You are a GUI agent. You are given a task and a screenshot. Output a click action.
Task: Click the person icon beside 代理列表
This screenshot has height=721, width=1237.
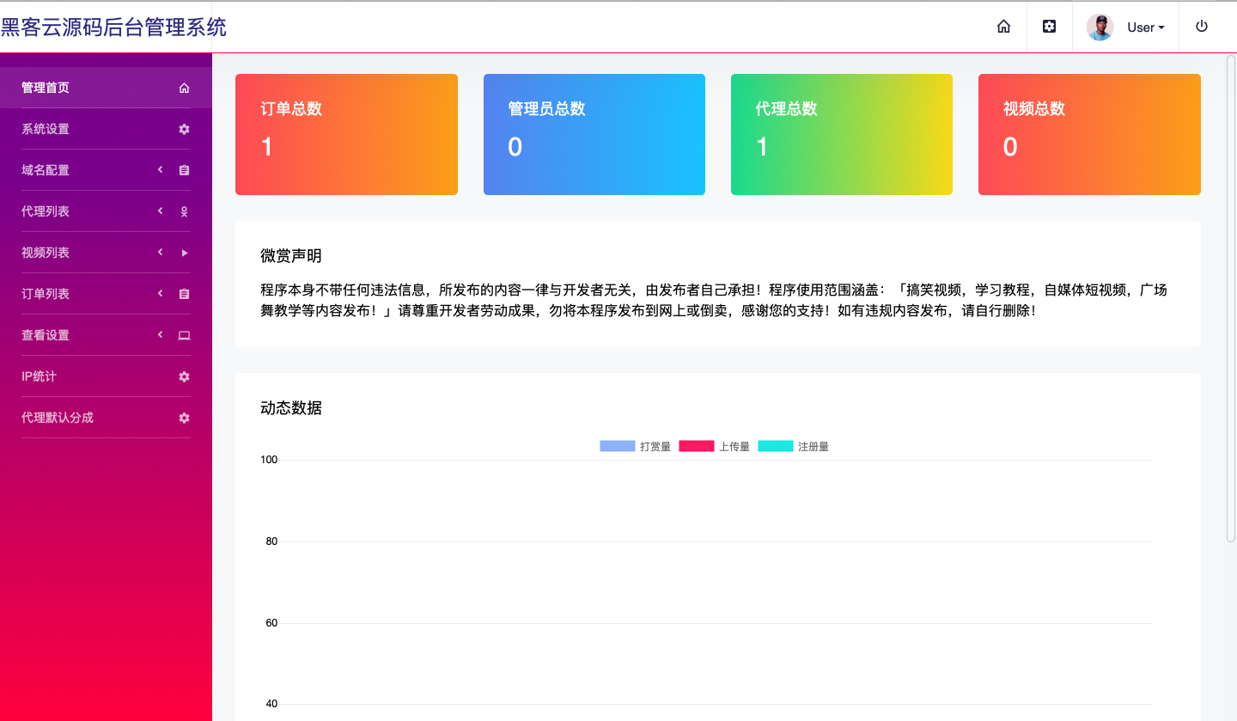[184, 211]
